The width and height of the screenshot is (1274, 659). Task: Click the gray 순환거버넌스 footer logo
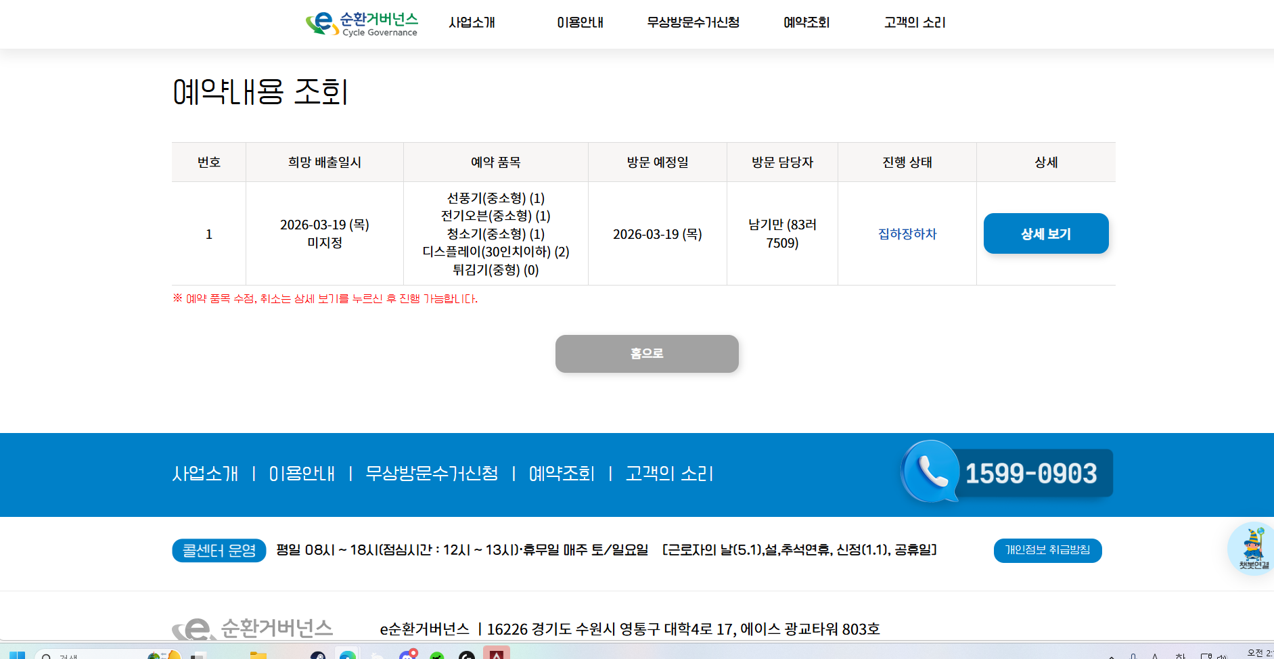(252, 629)
